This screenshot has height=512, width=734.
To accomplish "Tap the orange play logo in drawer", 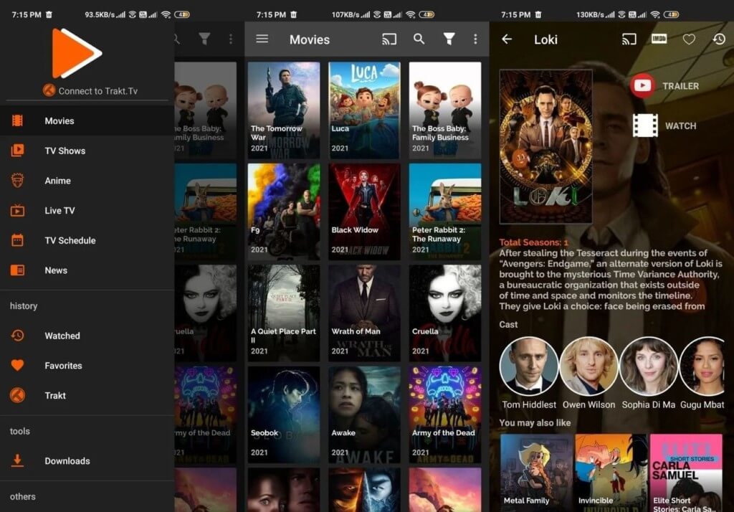I will click(x=76, y=53).
